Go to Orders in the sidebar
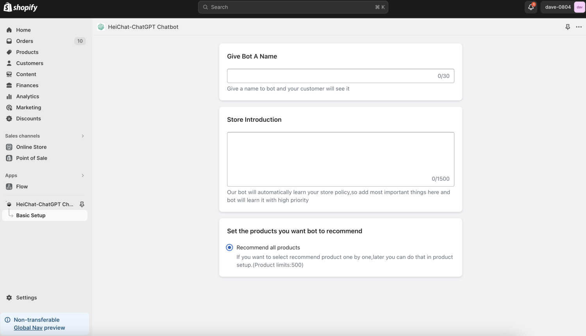This screenshot has width=586, height=336. coord(25,41)
